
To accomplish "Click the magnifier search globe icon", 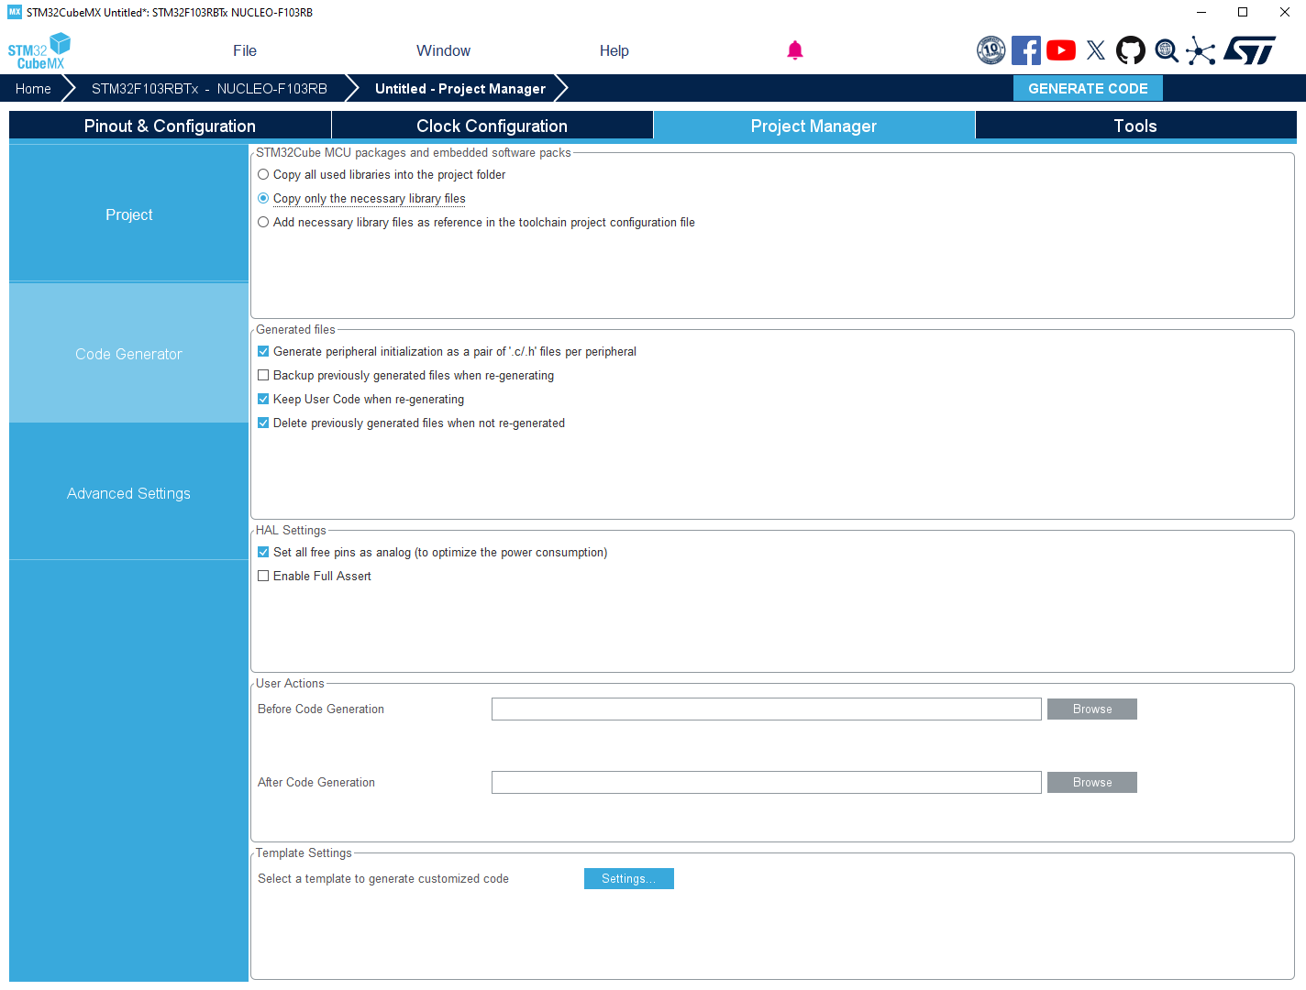I will coord(1167,50).
